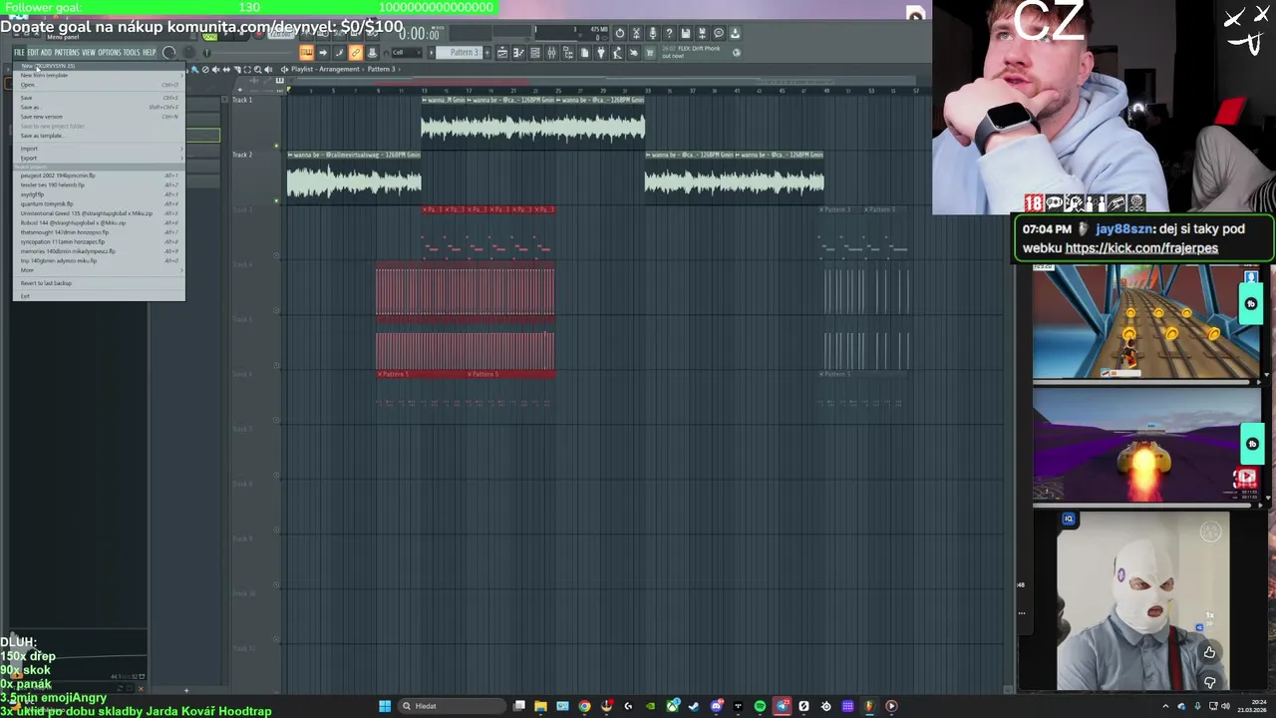Click the microphone one-click recording icon
Image resolution: width=1276 pixels, height=718 pixels.
pyautogui.click(x=653, y=34)
